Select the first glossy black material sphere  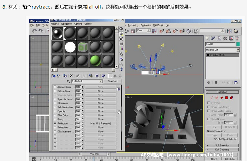57,33
